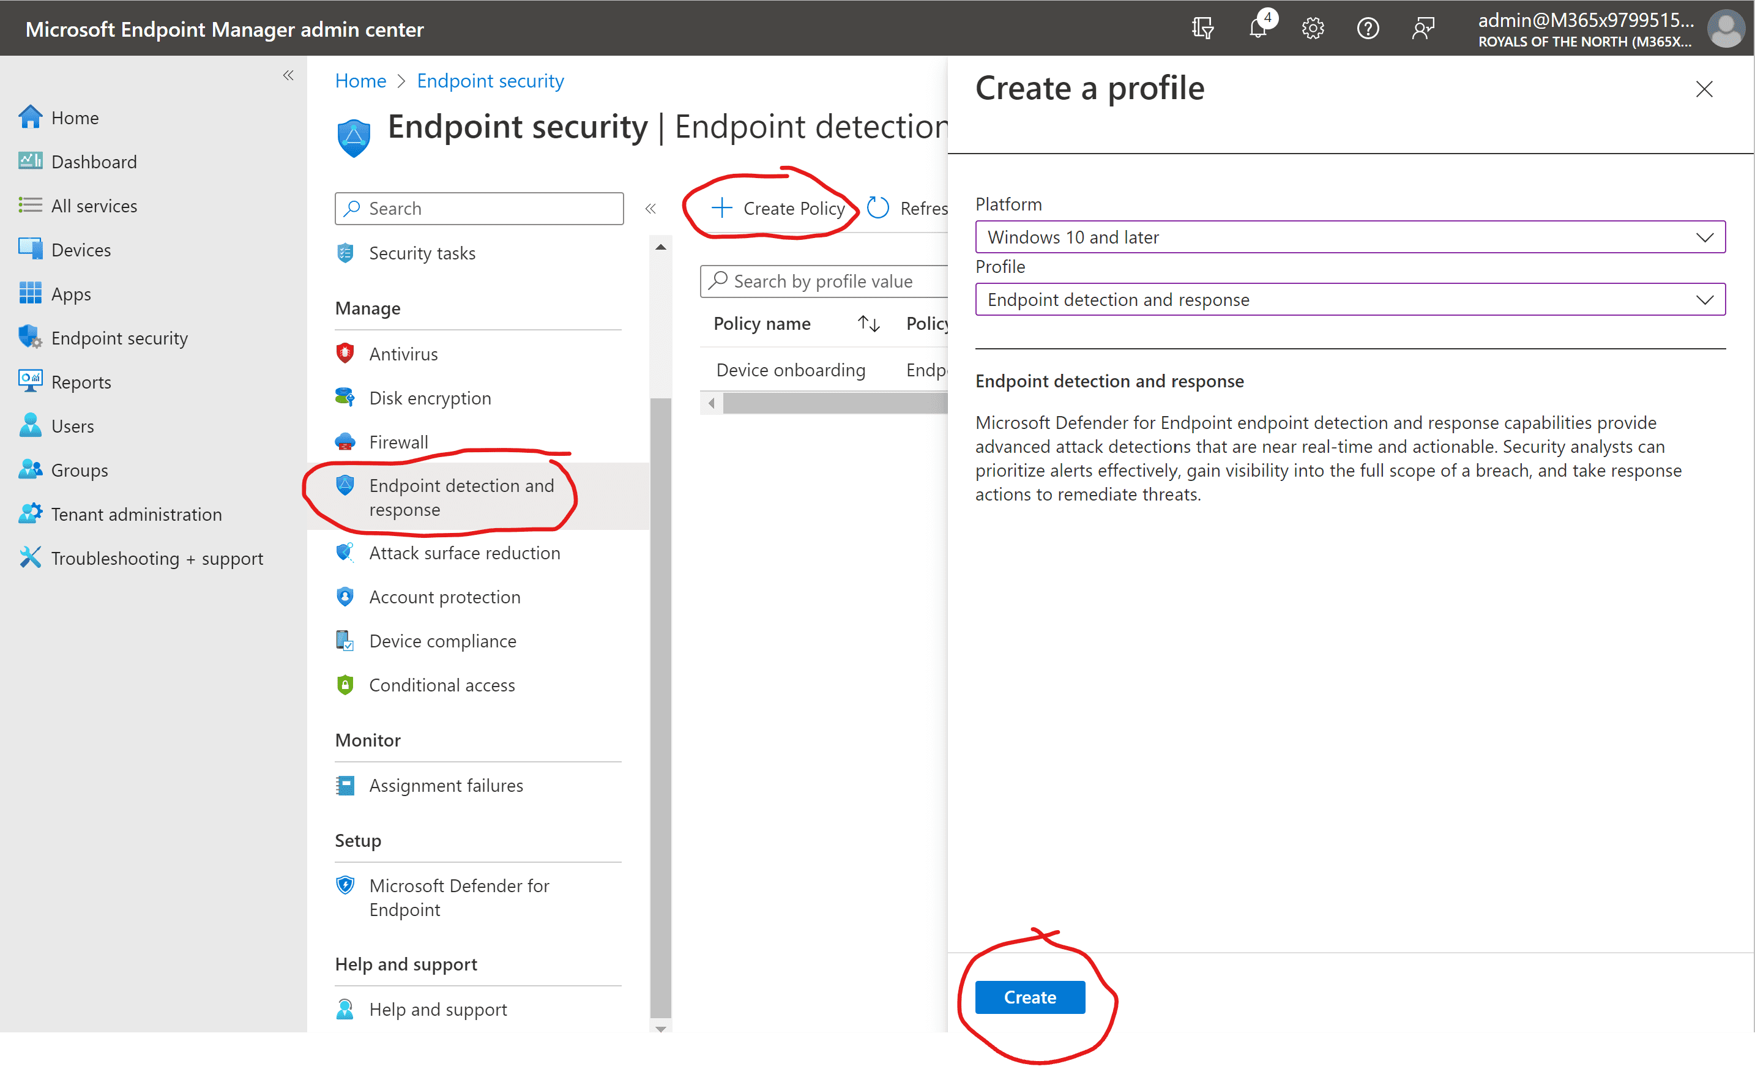Screen dimensions: 1755x1069
Task: Open Conditional access
Action: [442, 684]
